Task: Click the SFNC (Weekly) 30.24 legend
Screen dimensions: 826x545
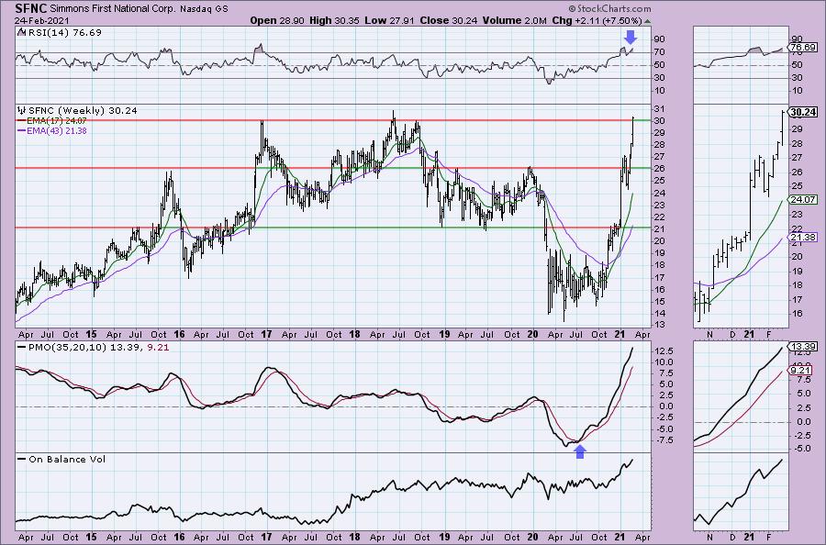Action: pyautogui.click(x=83, y=111)
